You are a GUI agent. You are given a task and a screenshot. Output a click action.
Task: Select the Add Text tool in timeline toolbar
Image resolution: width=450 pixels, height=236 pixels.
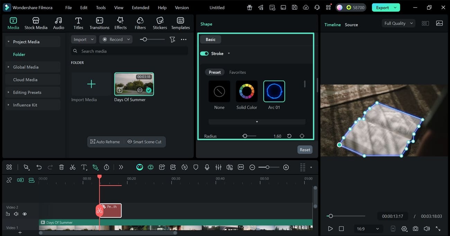coord(84,167)
